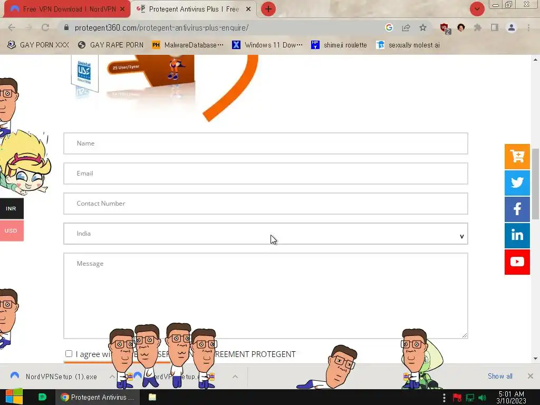Focus the Name input field
This screenshot has height=405, width=540.
tap(266, 143)
